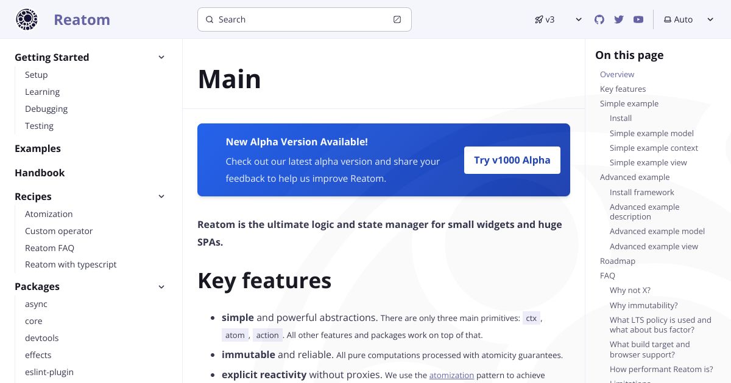Open the Auto theme selector
The width and height of the screenshot is (731, 383).
pyautogui.click(x=689, y=19)
